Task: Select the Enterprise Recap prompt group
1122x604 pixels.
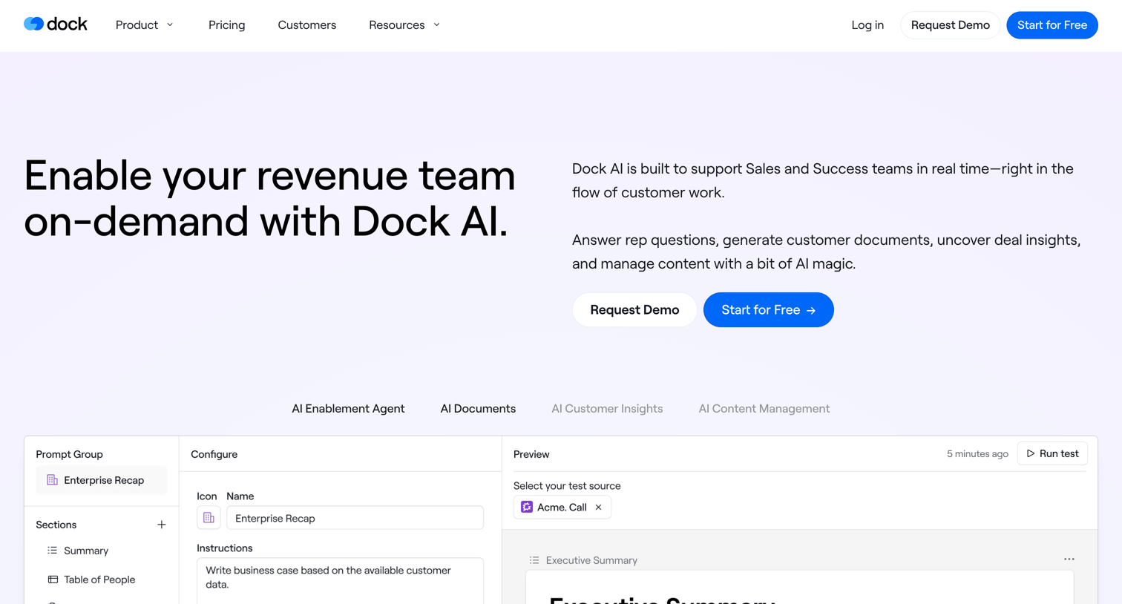Action: coord(102,480)
